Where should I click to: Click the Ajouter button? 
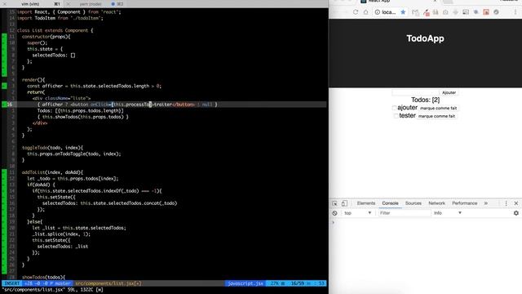point(449,92)
